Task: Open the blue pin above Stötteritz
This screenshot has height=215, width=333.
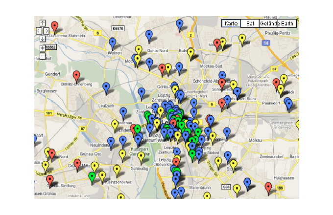Action: click(x=228, y=156)
